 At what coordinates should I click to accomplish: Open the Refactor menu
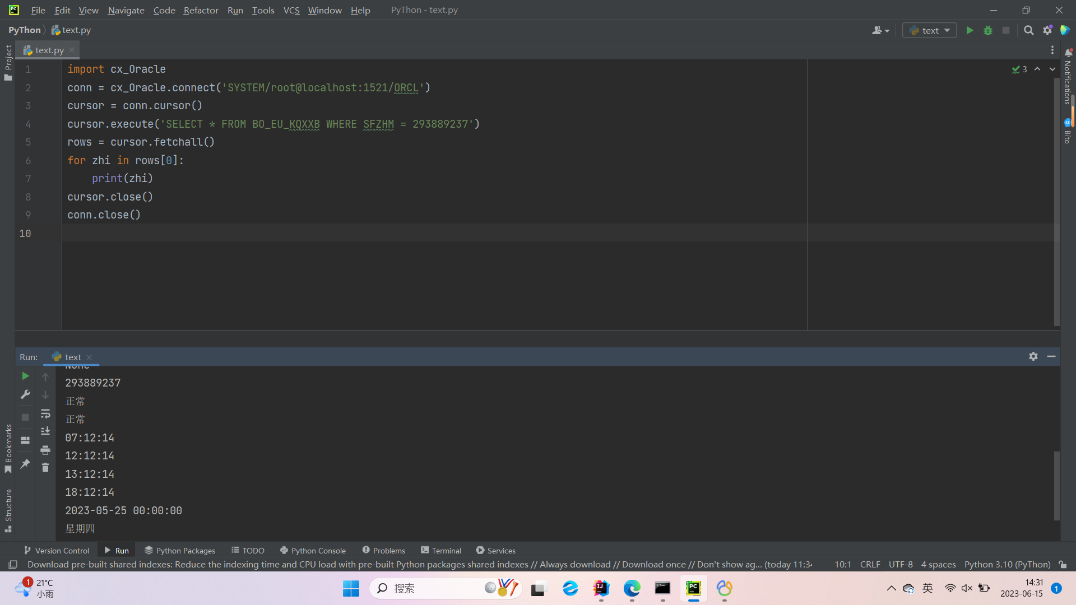tap(201, 10)
